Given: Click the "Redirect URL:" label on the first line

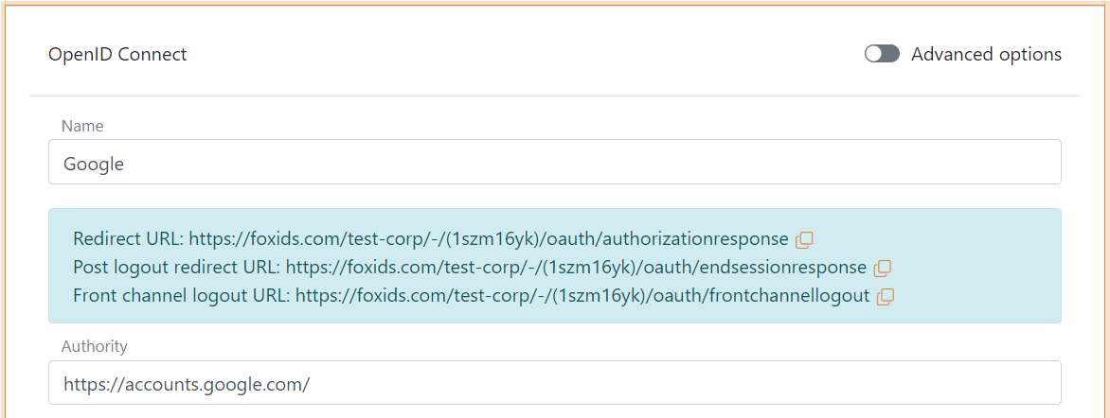Looking at the screenshot, I should pos(128,238).
